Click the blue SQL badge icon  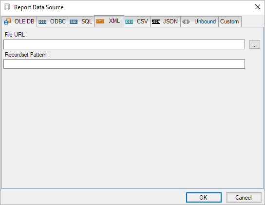[74, 22]
